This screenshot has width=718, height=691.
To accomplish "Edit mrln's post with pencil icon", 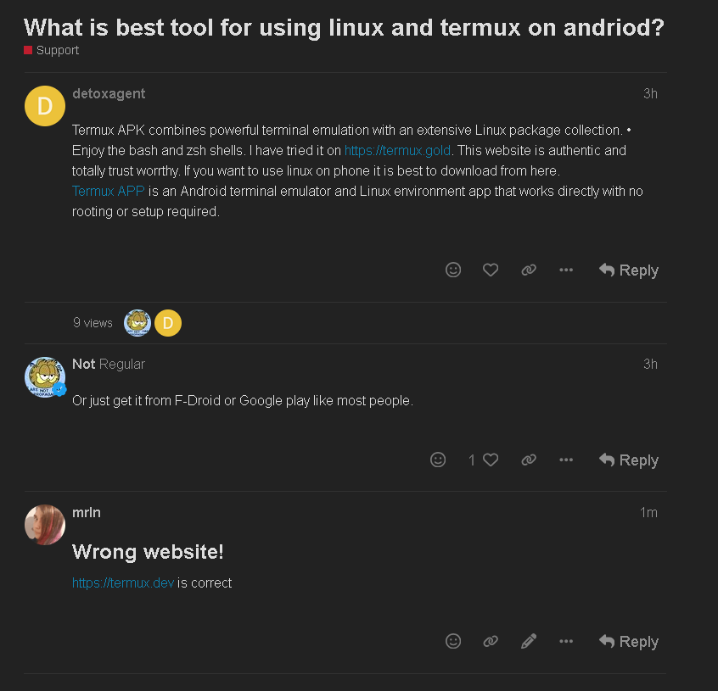I will click(x=529, y=641).
